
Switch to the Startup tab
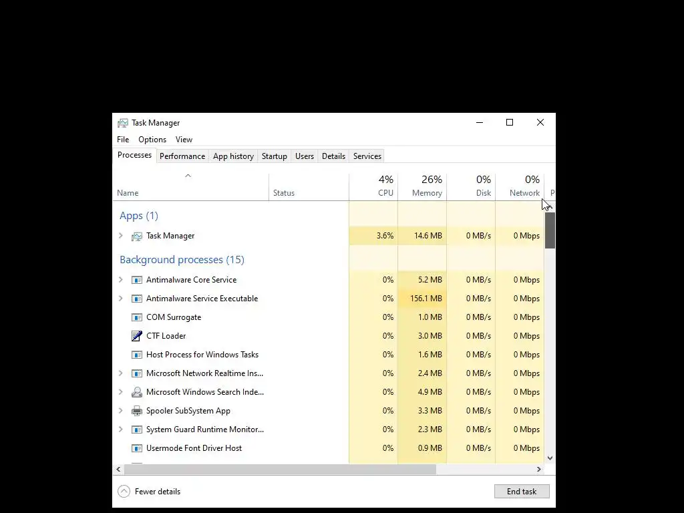[275, 156]
